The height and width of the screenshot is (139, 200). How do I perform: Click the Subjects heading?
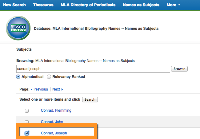pos(24,49)
